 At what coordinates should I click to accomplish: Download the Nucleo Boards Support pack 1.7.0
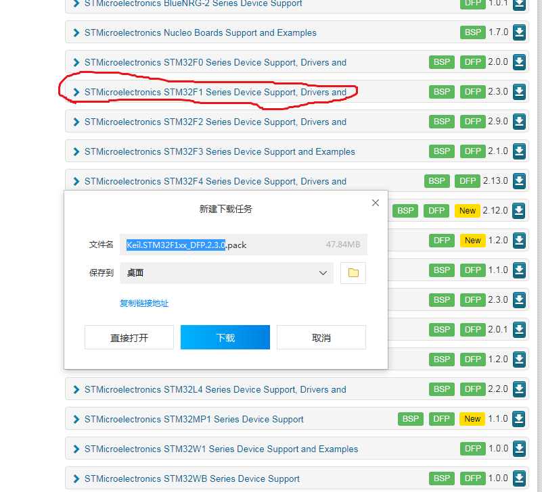click(x=519, y=32)
